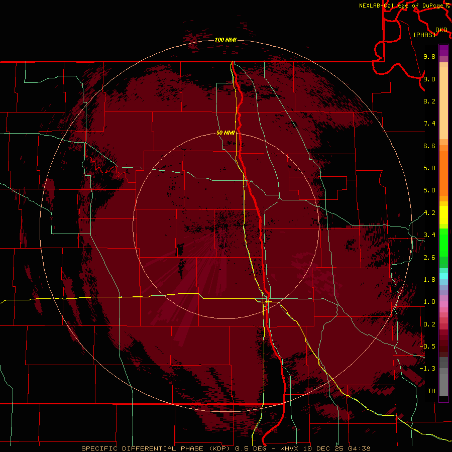Click the 0.2 scale value
Screen dimensions: 452x452
pos(429,324)
